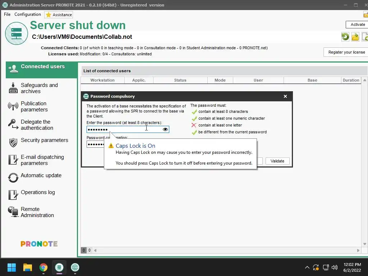Click the network tray icon
The image size is (368, 276).
click(x=326, y=267)
